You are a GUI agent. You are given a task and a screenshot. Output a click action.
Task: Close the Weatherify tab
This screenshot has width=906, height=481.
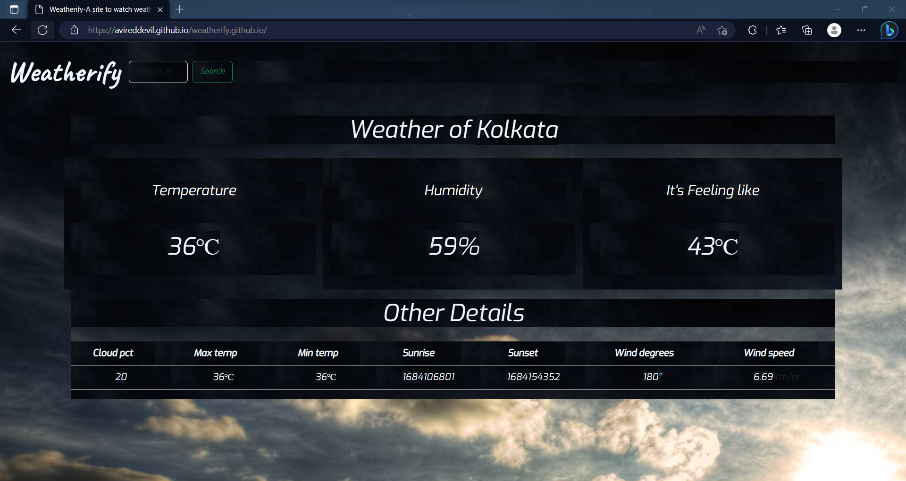click(x=160, y=9)
